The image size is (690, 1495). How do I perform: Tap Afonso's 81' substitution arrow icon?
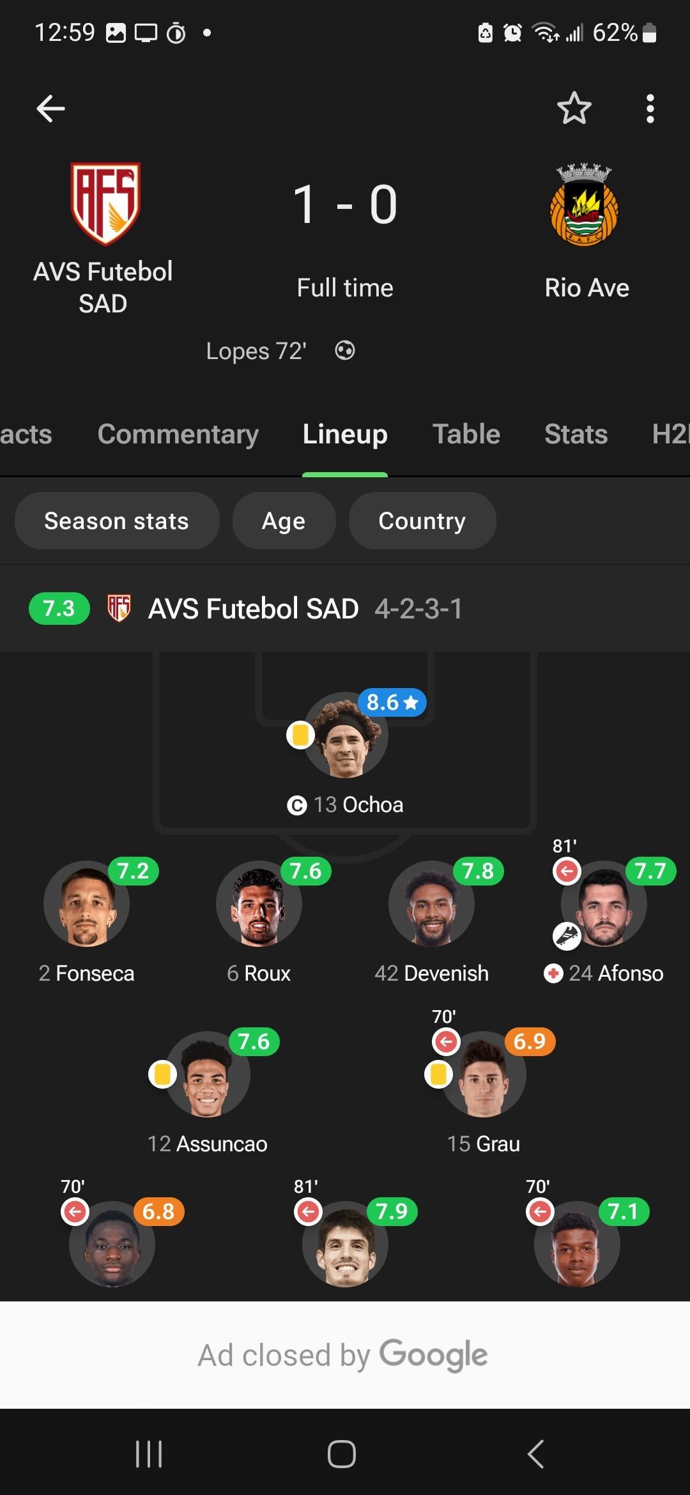tap(567, 870)
